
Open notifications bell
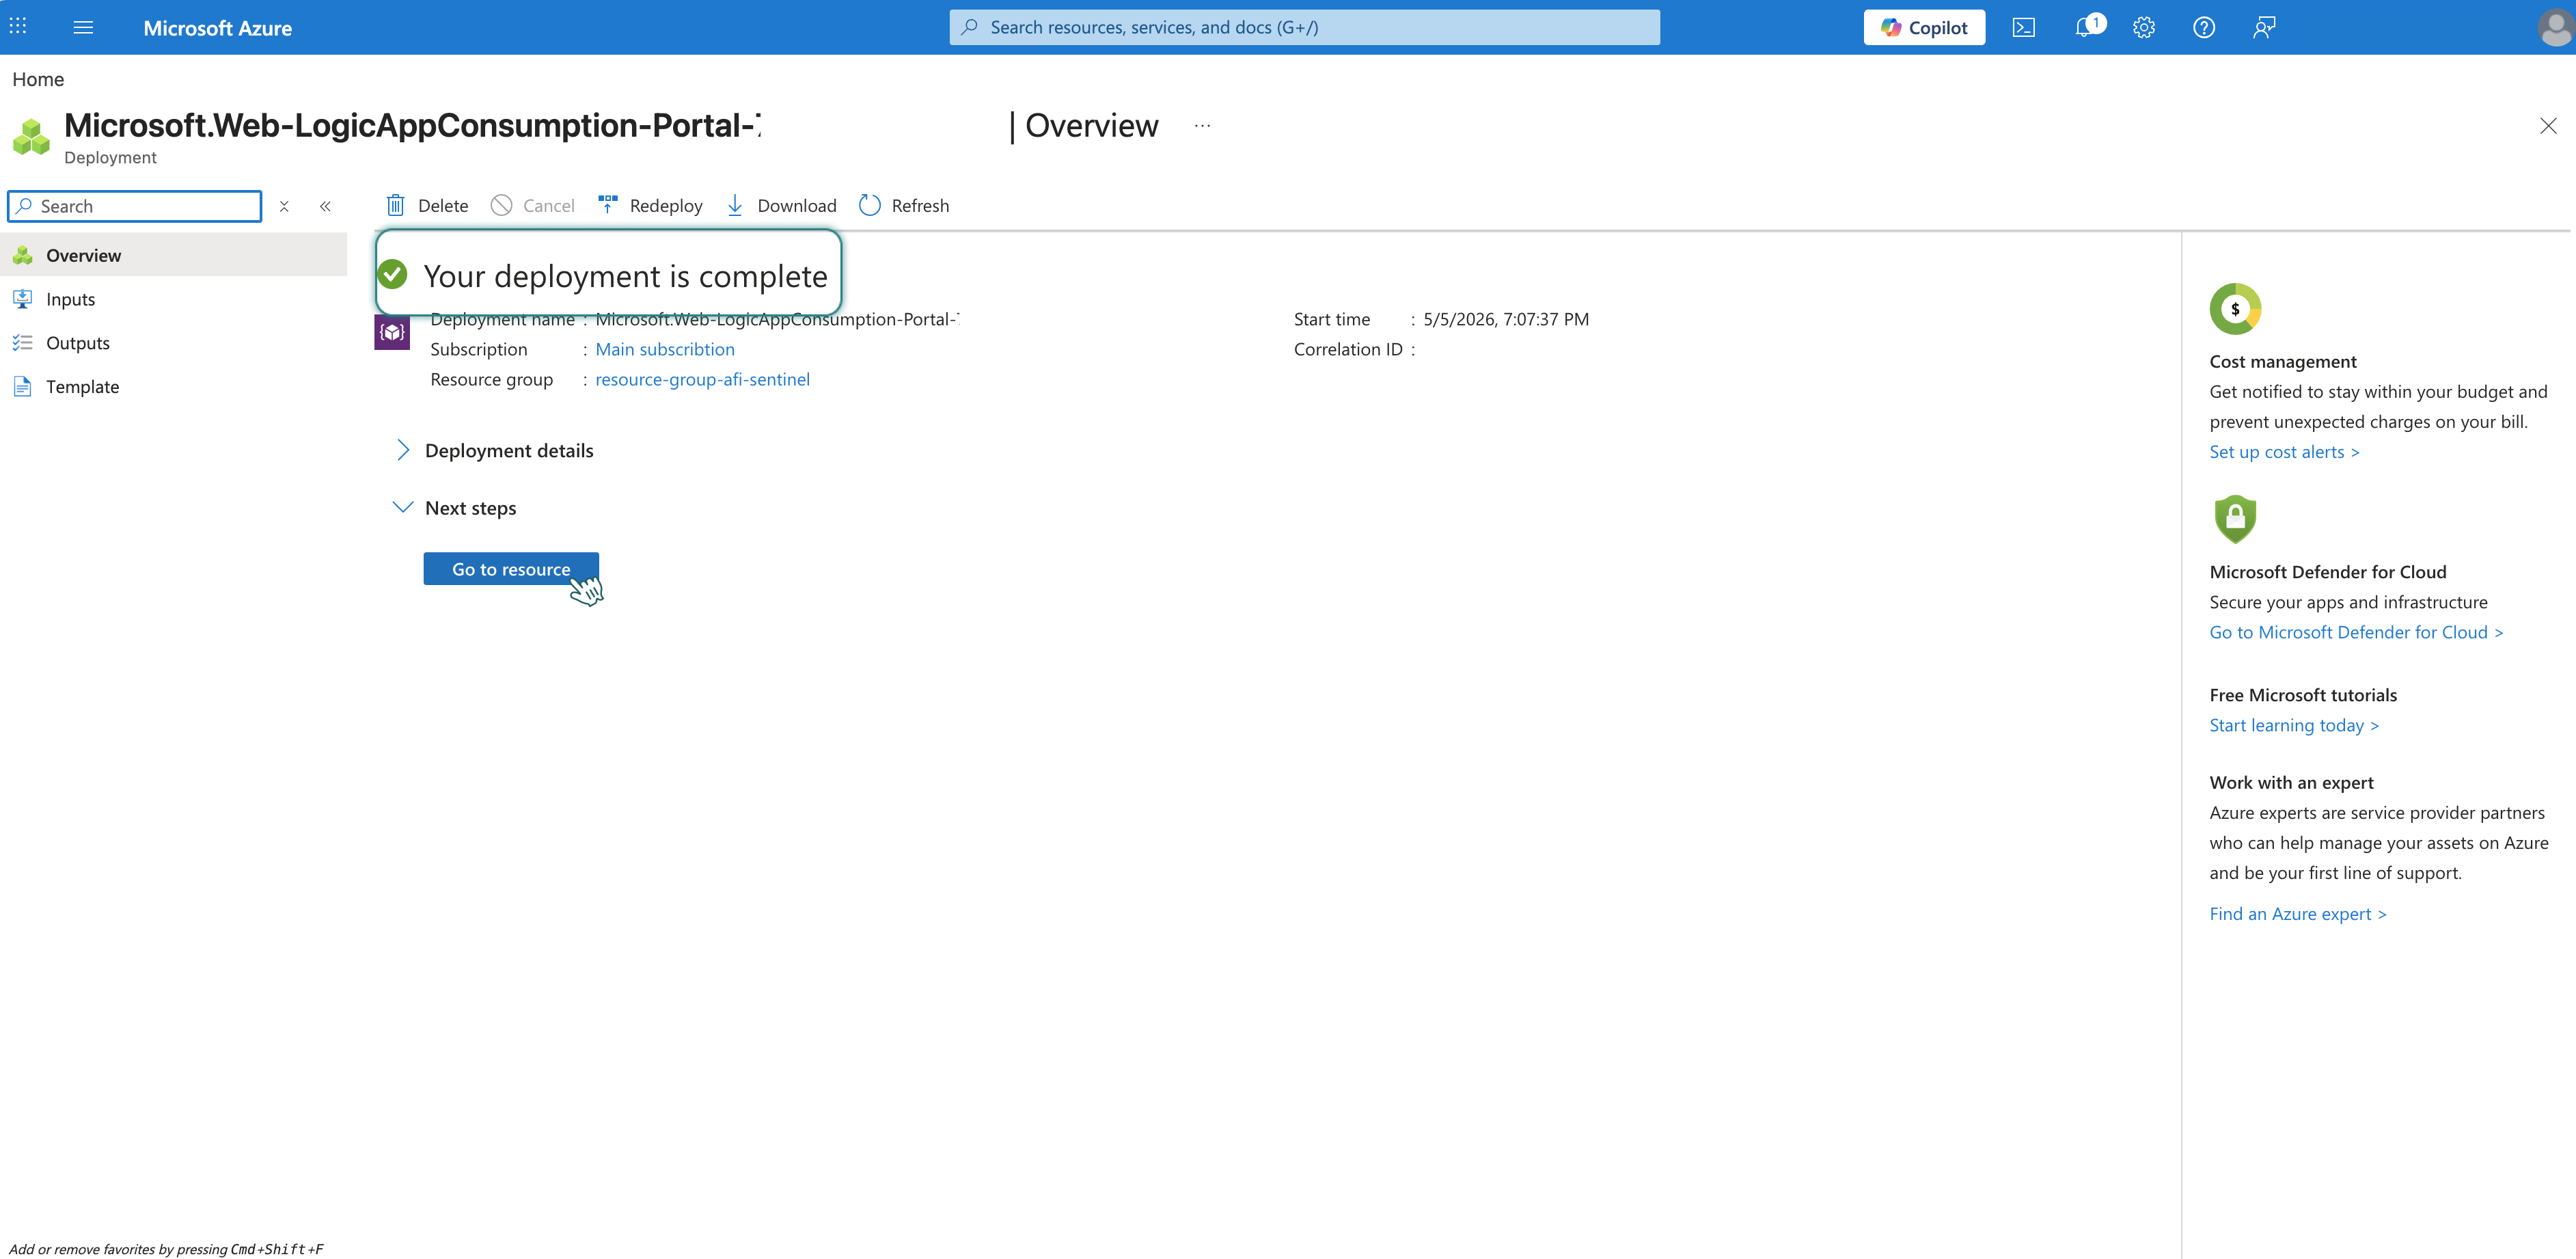click(2085, 27)
